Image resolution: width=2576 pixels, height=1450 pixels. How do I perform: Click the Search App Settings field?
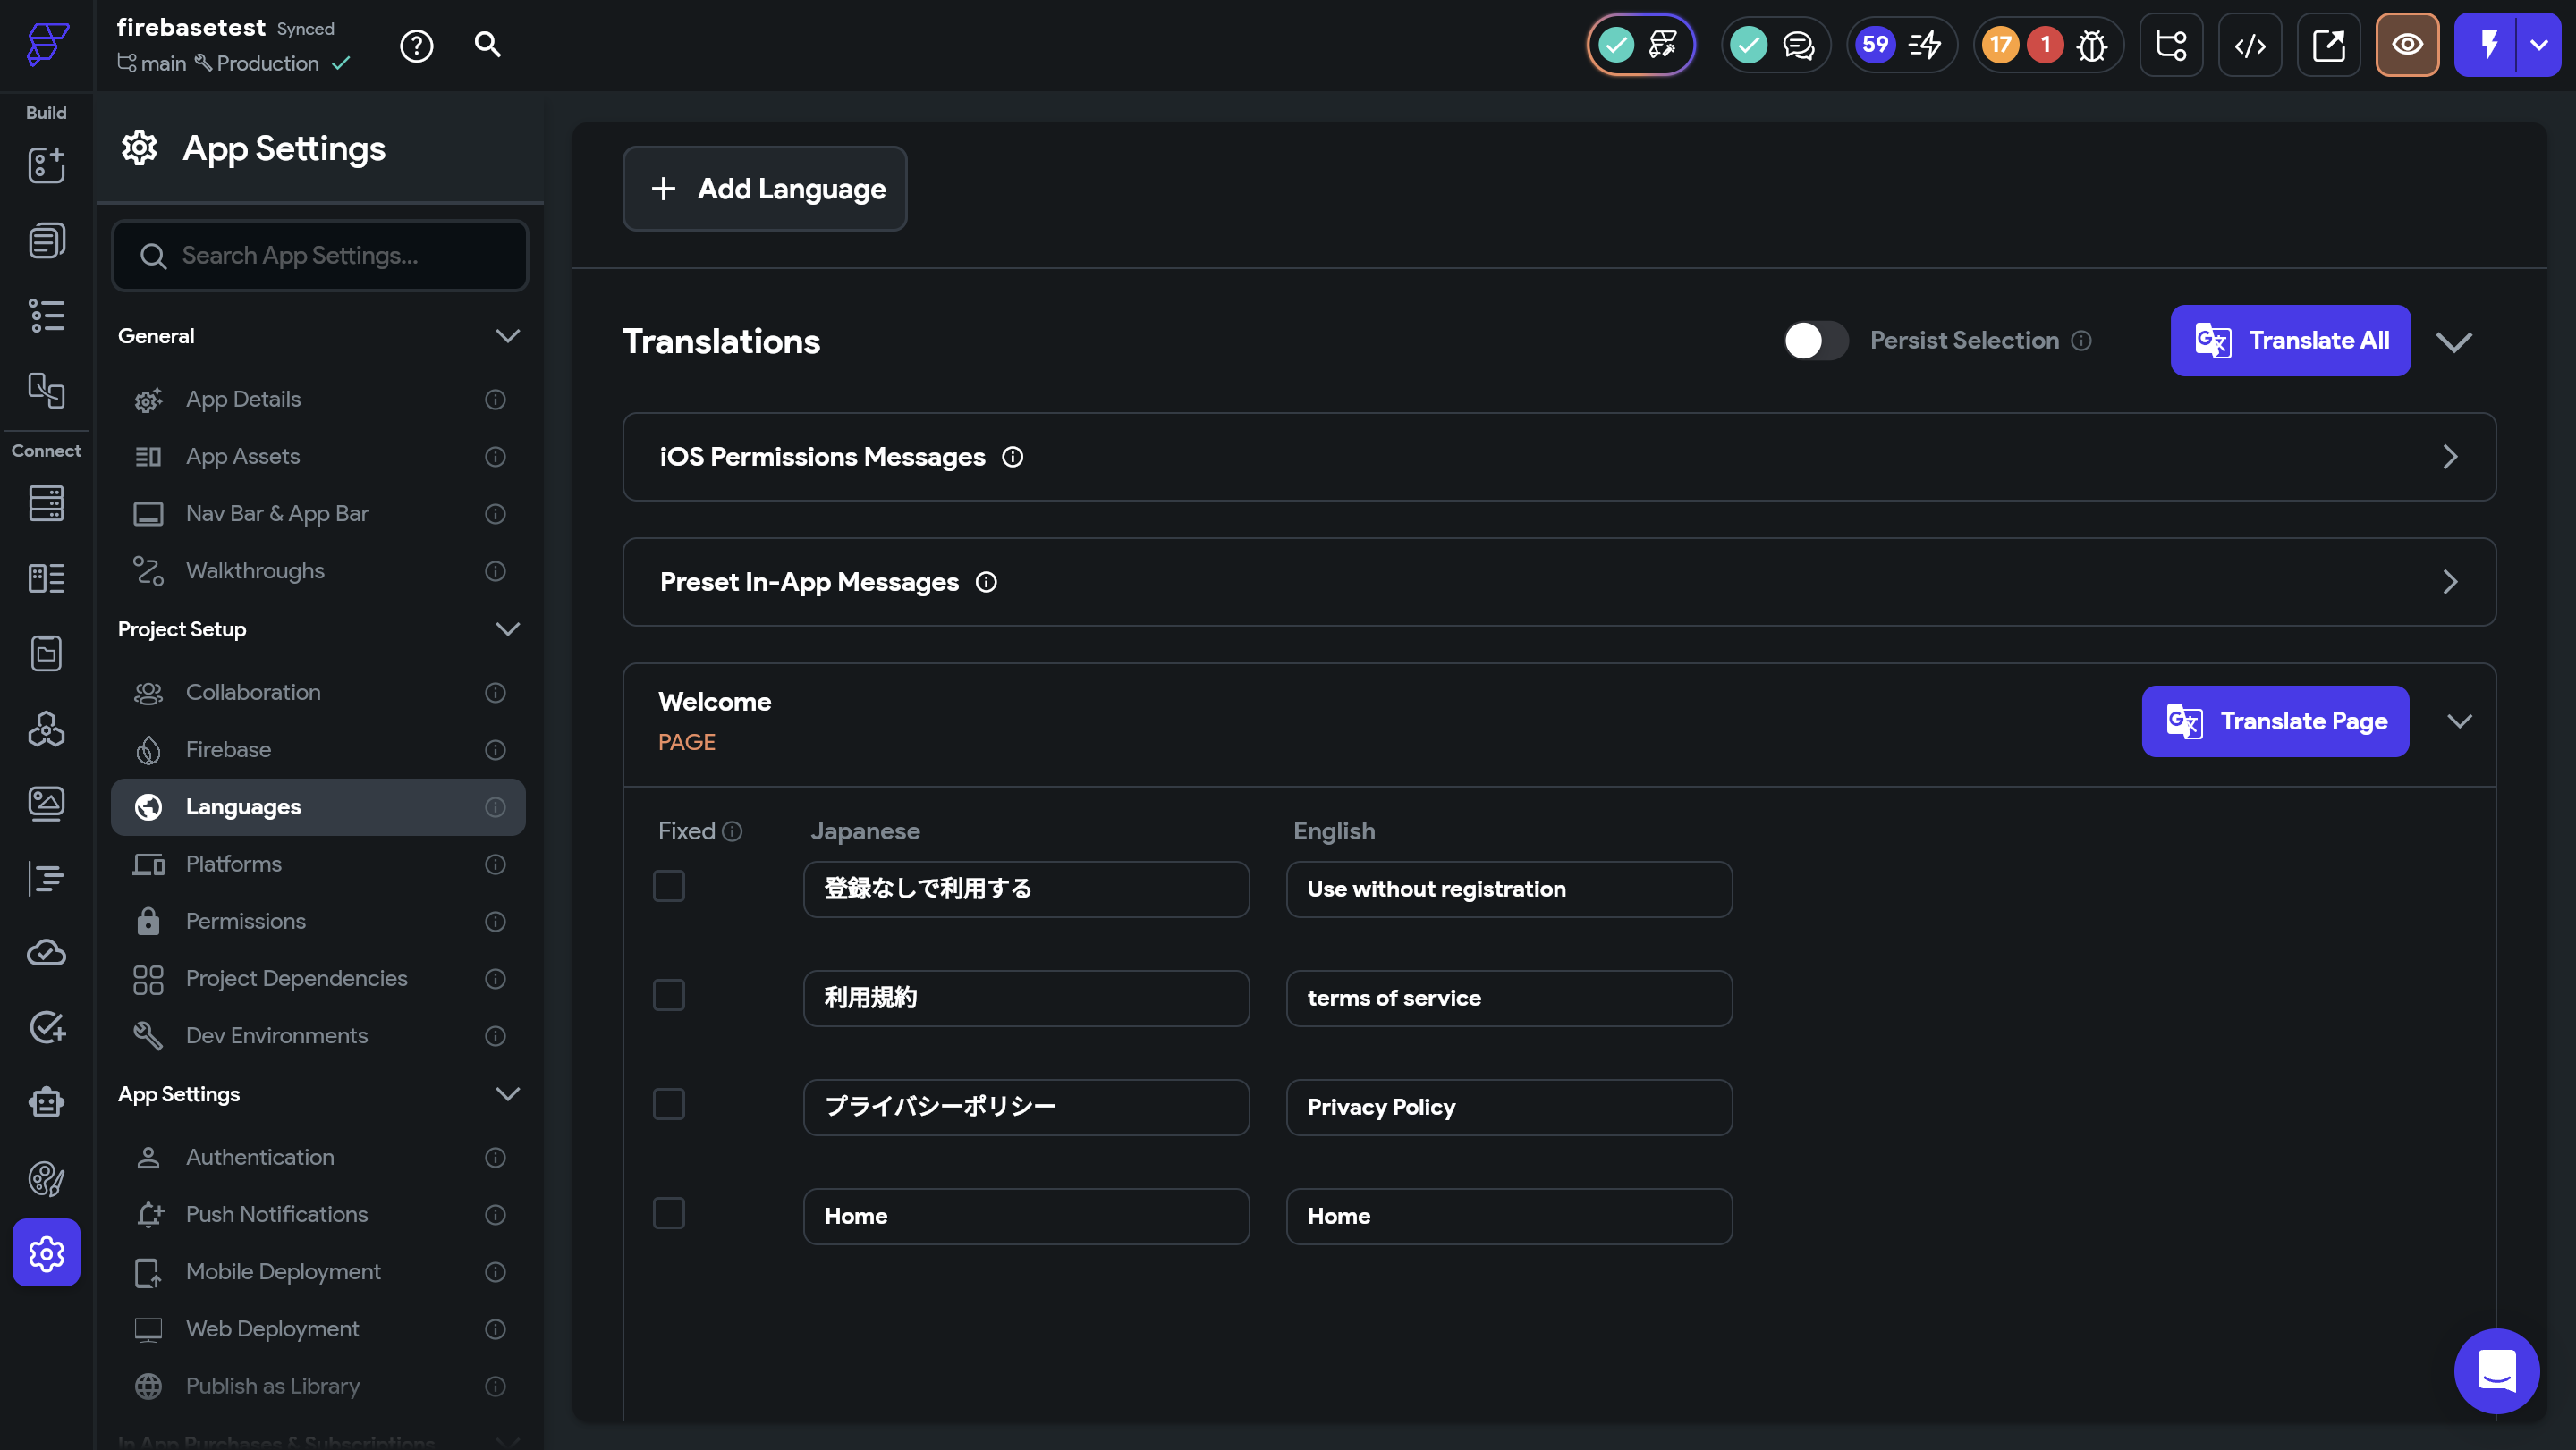pos(320,256)
